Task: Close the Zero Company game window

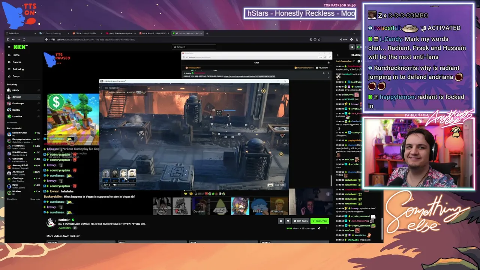Action: point(285,81)
